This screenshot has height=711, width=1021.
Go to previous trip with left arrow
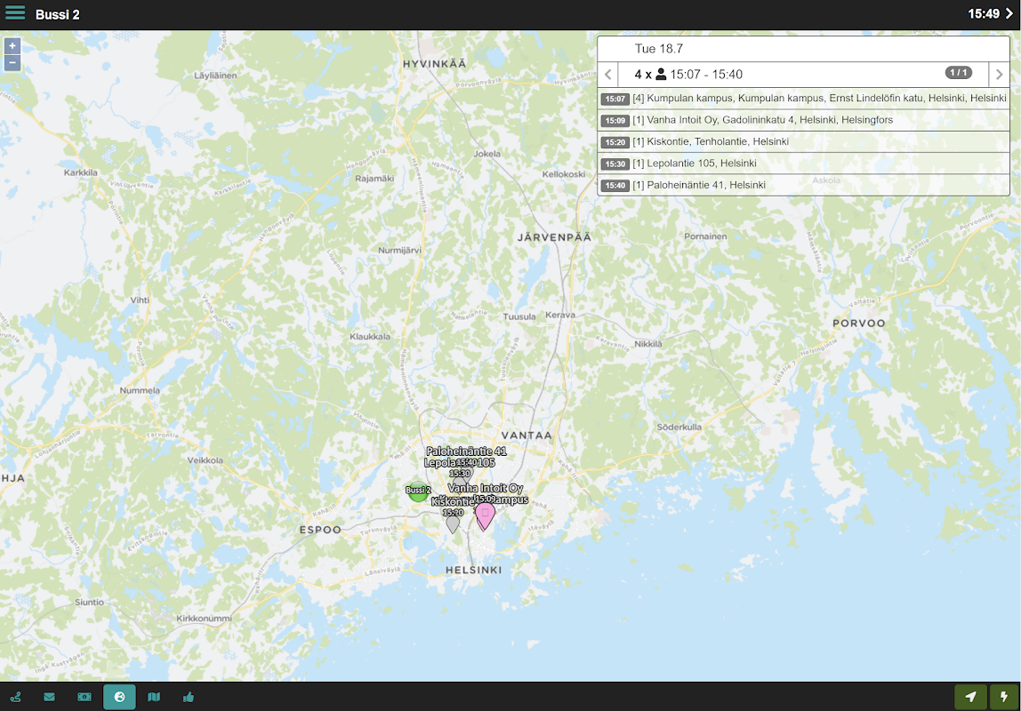coord(607,74)
